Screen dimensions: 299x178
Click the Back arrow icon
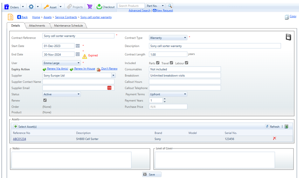tap(19, 17)
